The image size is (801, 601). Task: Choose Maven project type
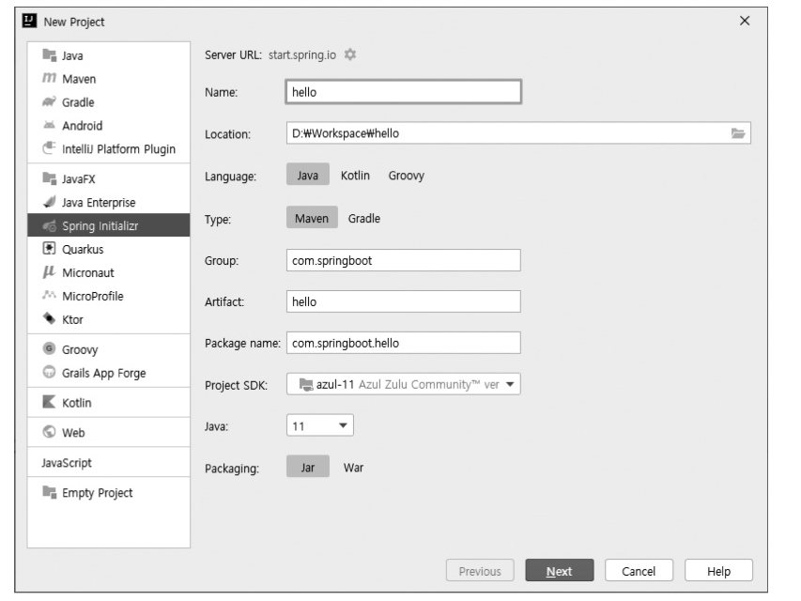click(312, 218)
